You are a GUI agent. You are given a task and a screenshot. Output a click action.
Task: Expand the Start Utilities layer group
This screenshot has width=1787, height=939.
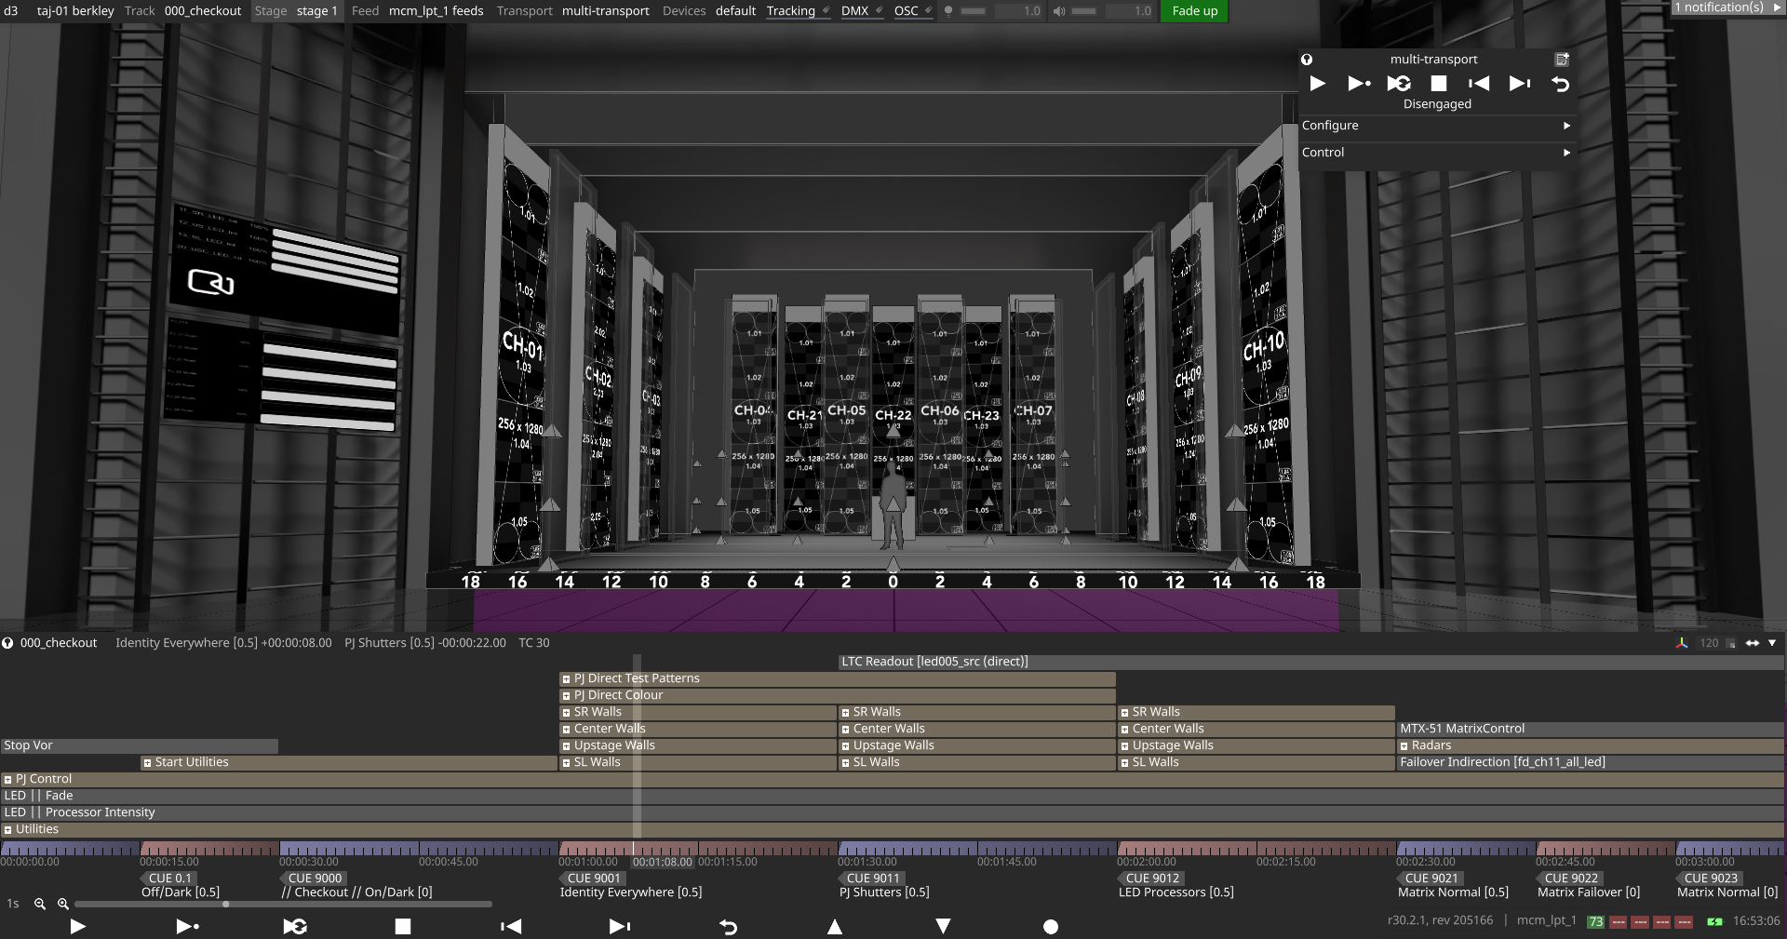147,763
